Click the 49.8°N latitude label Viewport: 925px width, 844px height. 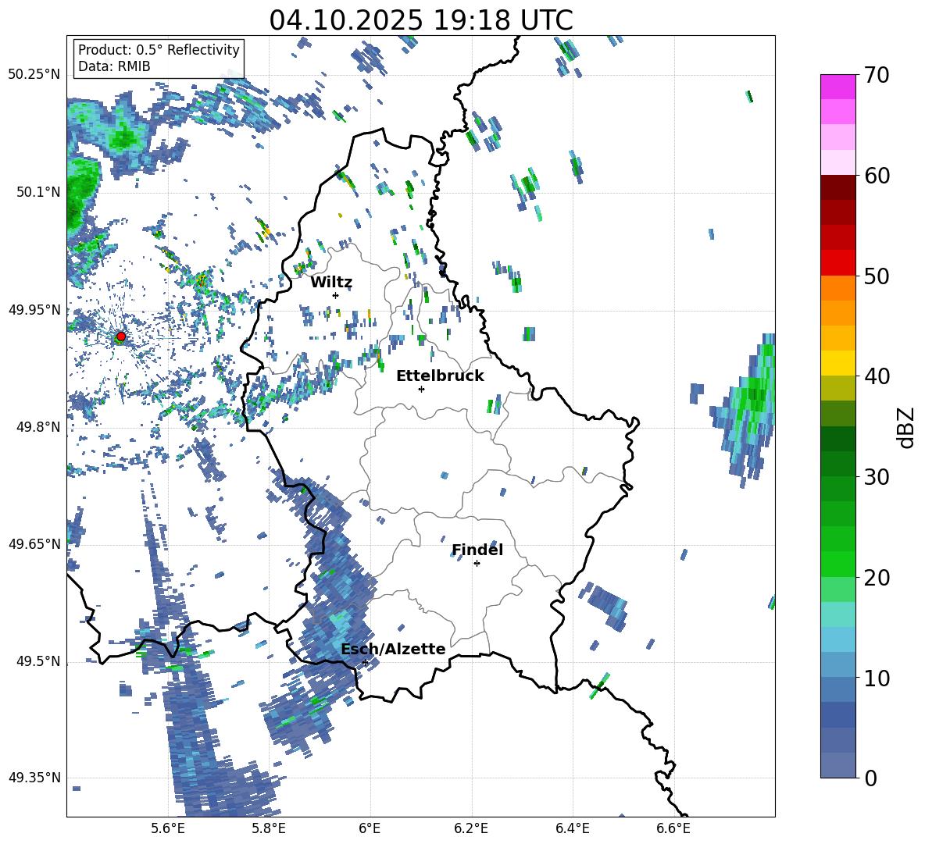[38, 427]
